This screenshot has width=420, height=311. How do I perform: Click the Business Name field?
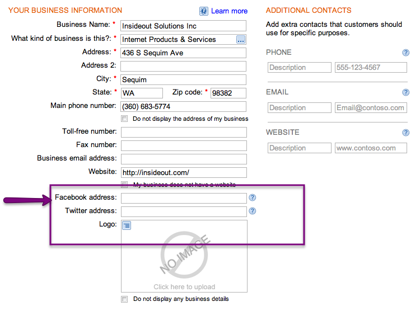pyautogui.click(x=184, y=26)
